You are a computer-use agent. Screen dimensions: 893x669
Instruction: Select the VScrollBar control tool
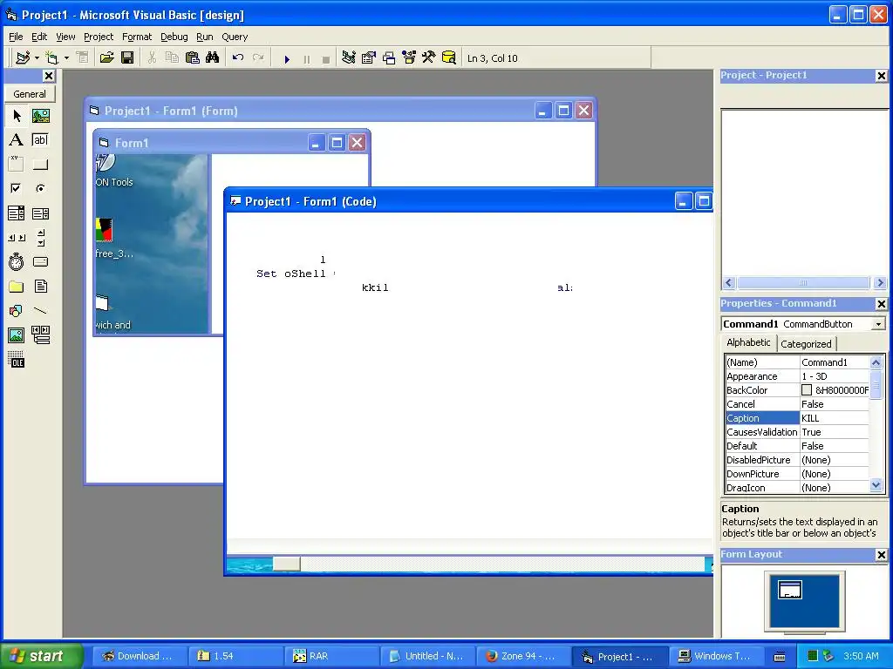[40, 237]
